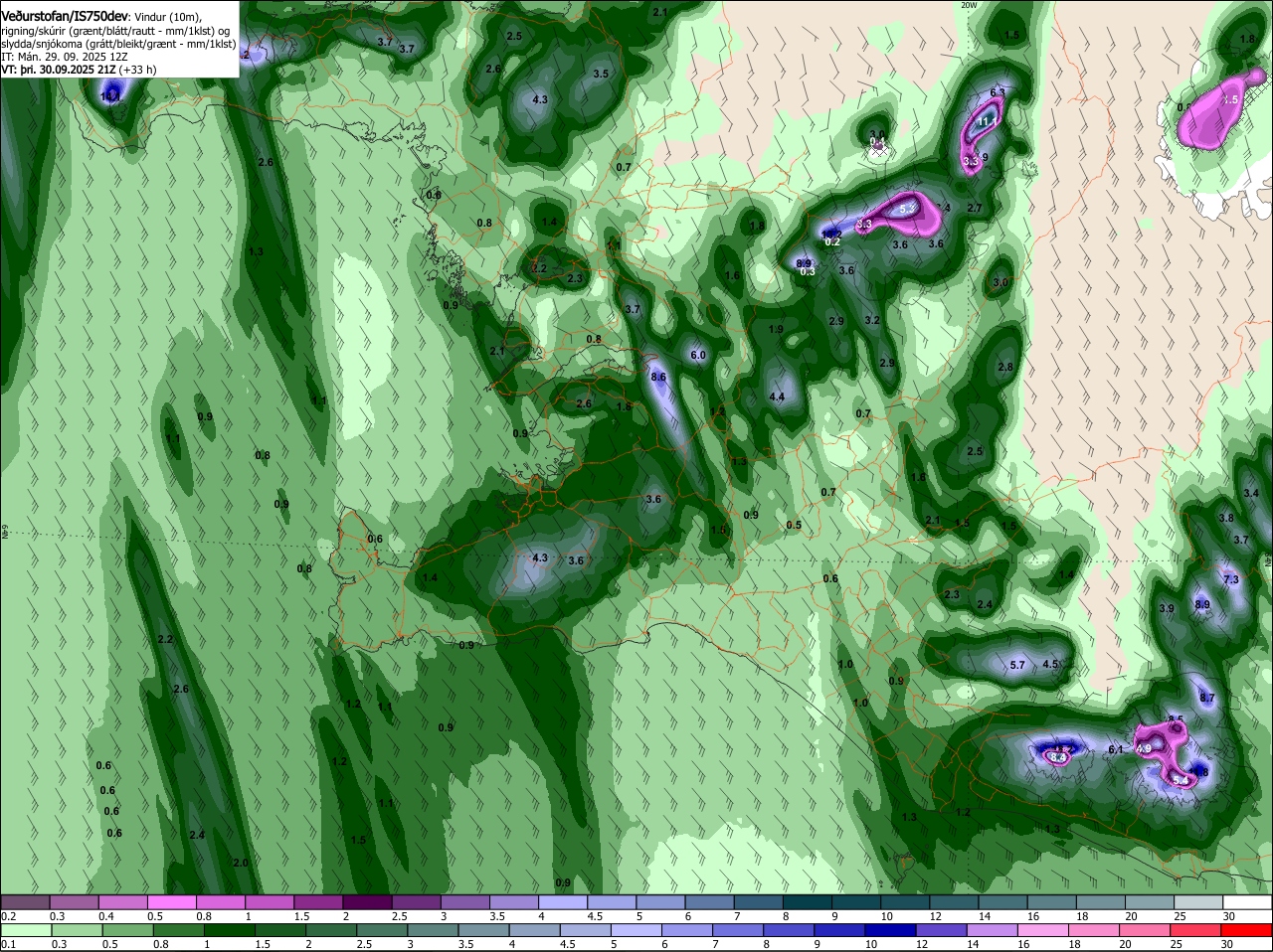The height and width of the screenshot is (952, 1273).
Task: Click the 6.3 value label on the map
Action: (x=998, y=92)
